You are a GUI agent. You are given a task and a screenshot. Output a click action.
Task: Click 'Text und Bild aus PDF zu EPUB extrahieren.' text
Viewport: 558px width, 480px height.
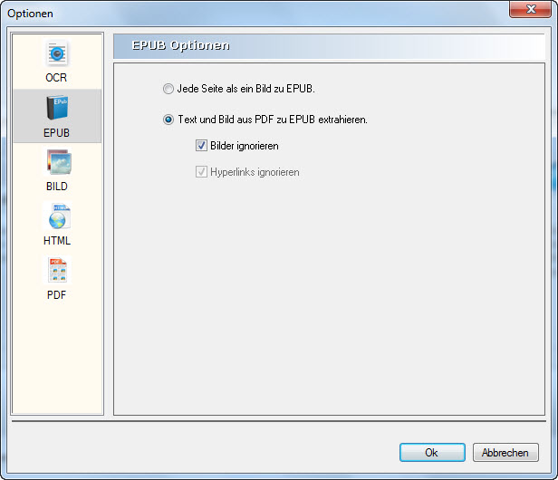tap(273, 120)
